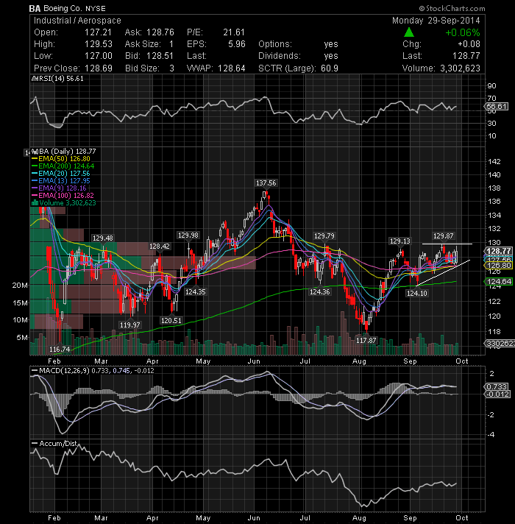515x524 pixels.
Task: Click the yellow EMA(50) legend line marker
Action: pyautogui.click(x=35, y=159)
